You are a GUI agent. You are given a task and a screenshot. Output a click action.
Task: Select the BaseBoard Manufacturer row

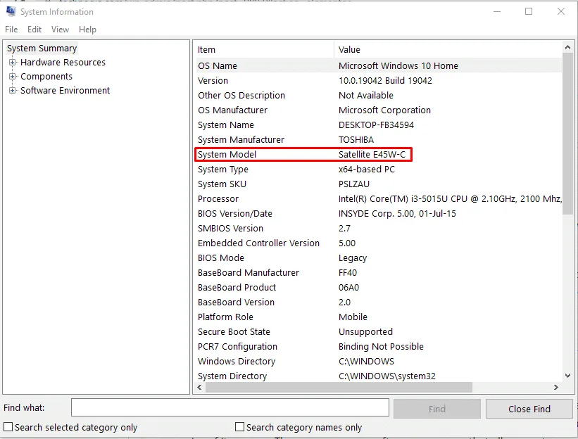pyautogui.click(x=379, y=272)
